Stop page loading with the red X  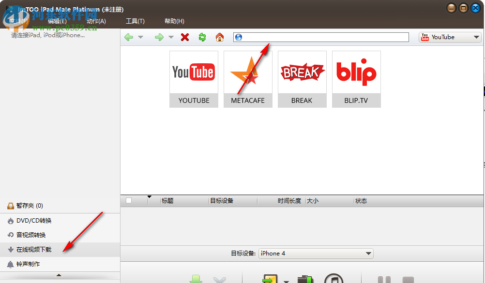[185, 37]
